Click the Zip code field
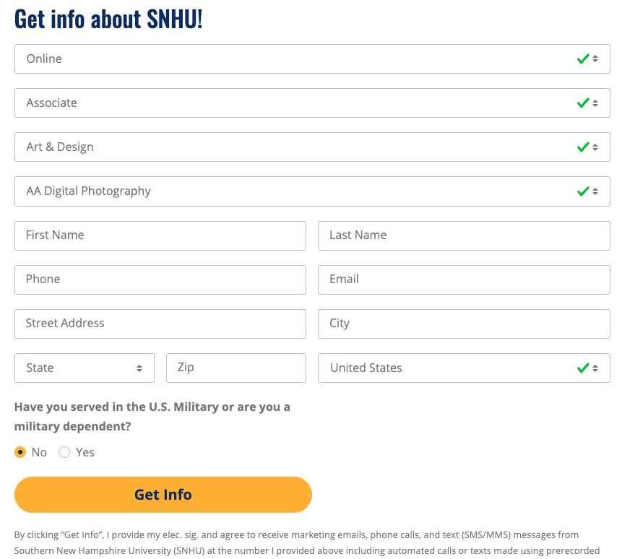 pyautogui.click(x=236, y=368)
